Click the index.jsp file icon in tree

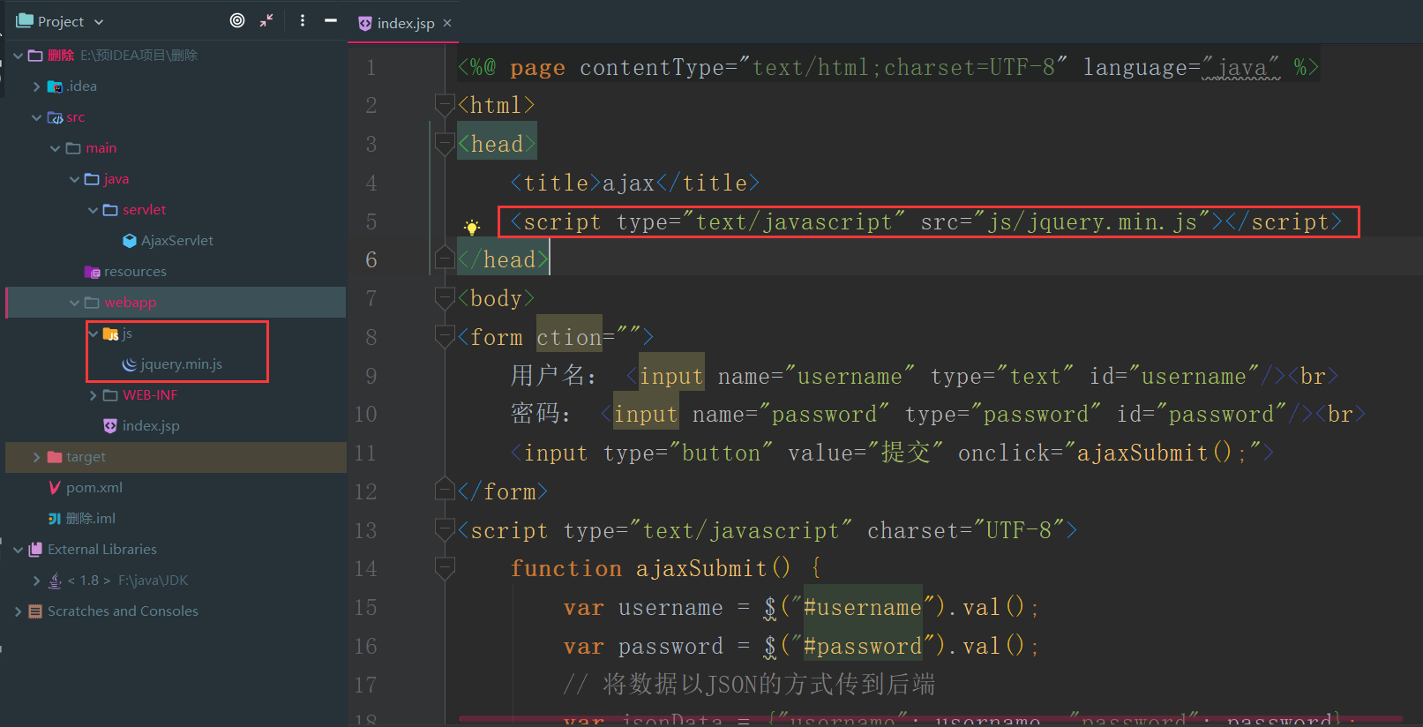(110, 426)
